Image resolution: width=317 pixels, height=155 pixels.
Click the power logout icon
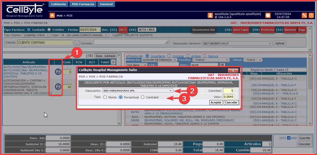(x=311, y=15)
